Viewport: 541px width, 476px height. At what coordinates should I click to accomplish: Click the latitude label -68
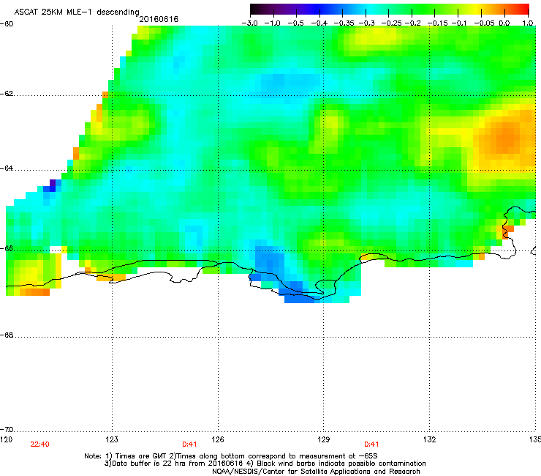click(x=7, y=335)
